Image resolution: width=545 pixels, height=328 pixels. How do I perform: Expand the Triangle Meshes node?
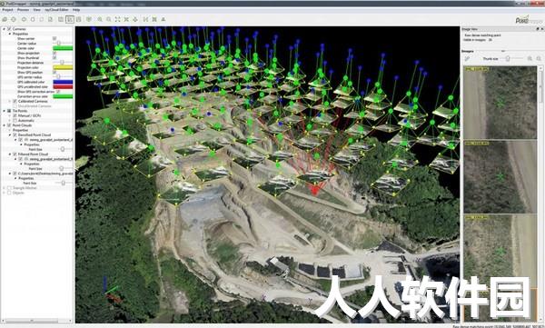pos(4,188)
